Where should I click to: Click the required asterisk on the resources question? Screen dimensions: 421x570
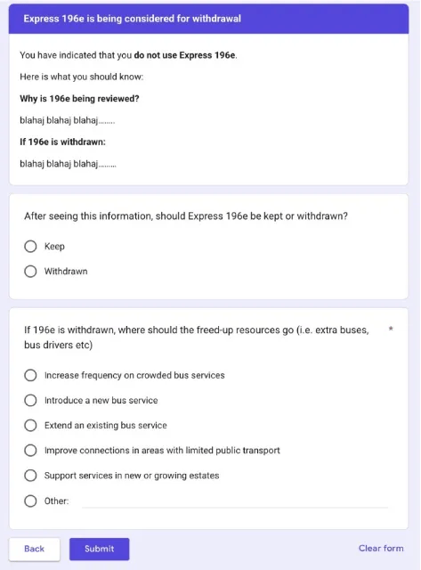(x=391, y=329)
